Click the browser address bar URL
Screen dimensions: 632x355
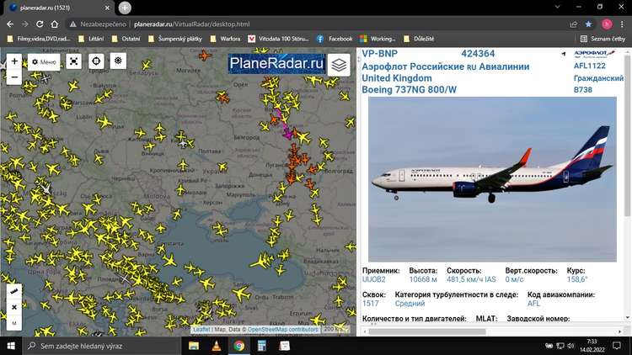(x=191, y=24)
